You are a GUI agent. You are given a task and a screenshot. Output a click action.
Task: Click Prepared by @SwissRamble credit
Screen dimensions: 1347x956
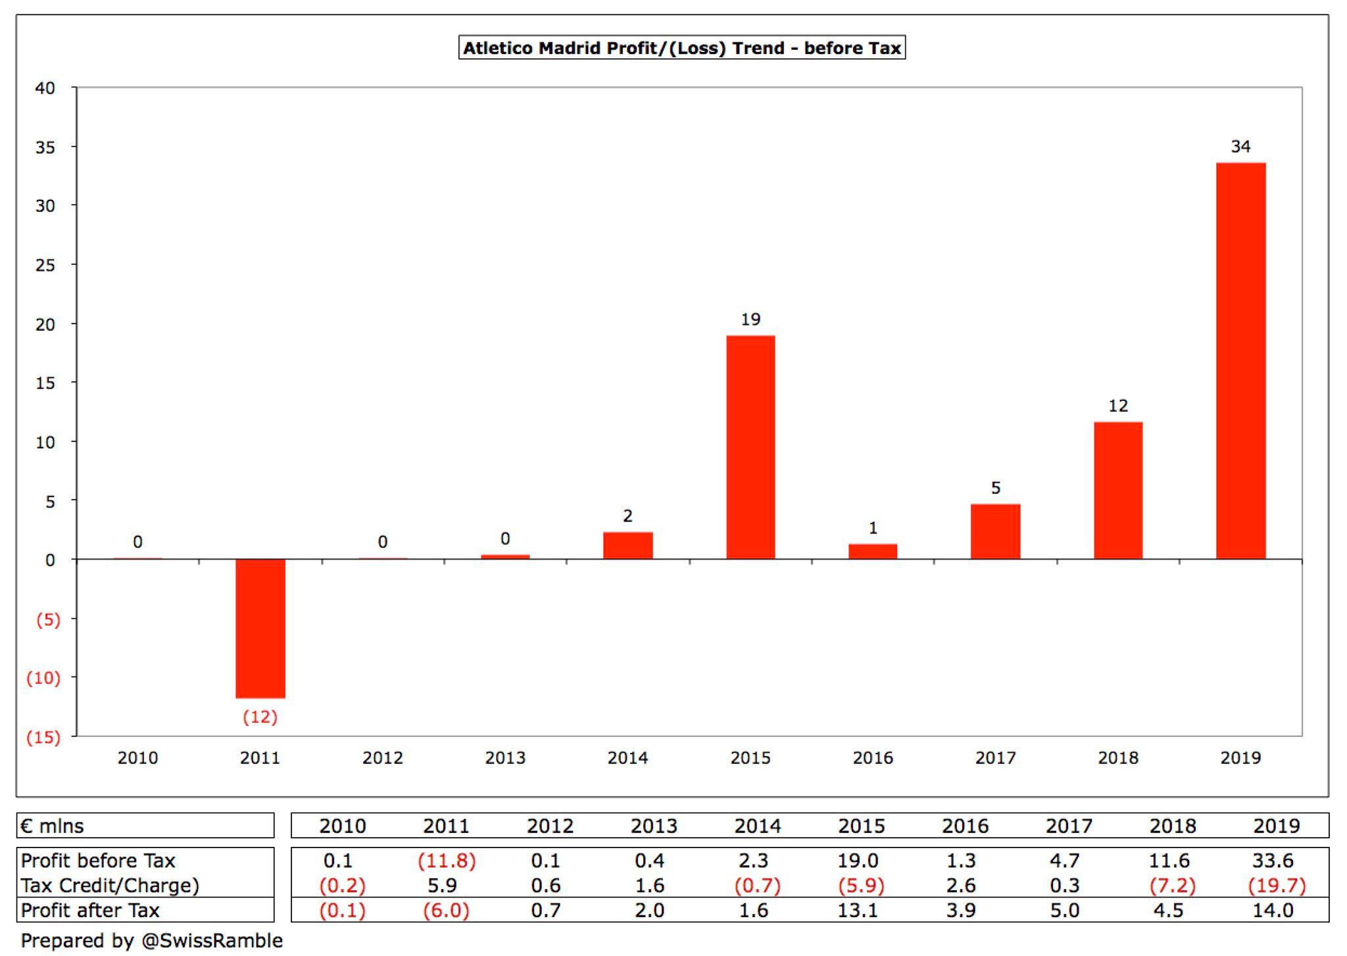click(152, 941)
